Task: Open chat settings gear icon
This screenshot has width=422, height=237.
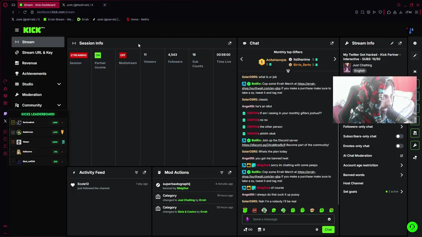Action: point(317,229)
